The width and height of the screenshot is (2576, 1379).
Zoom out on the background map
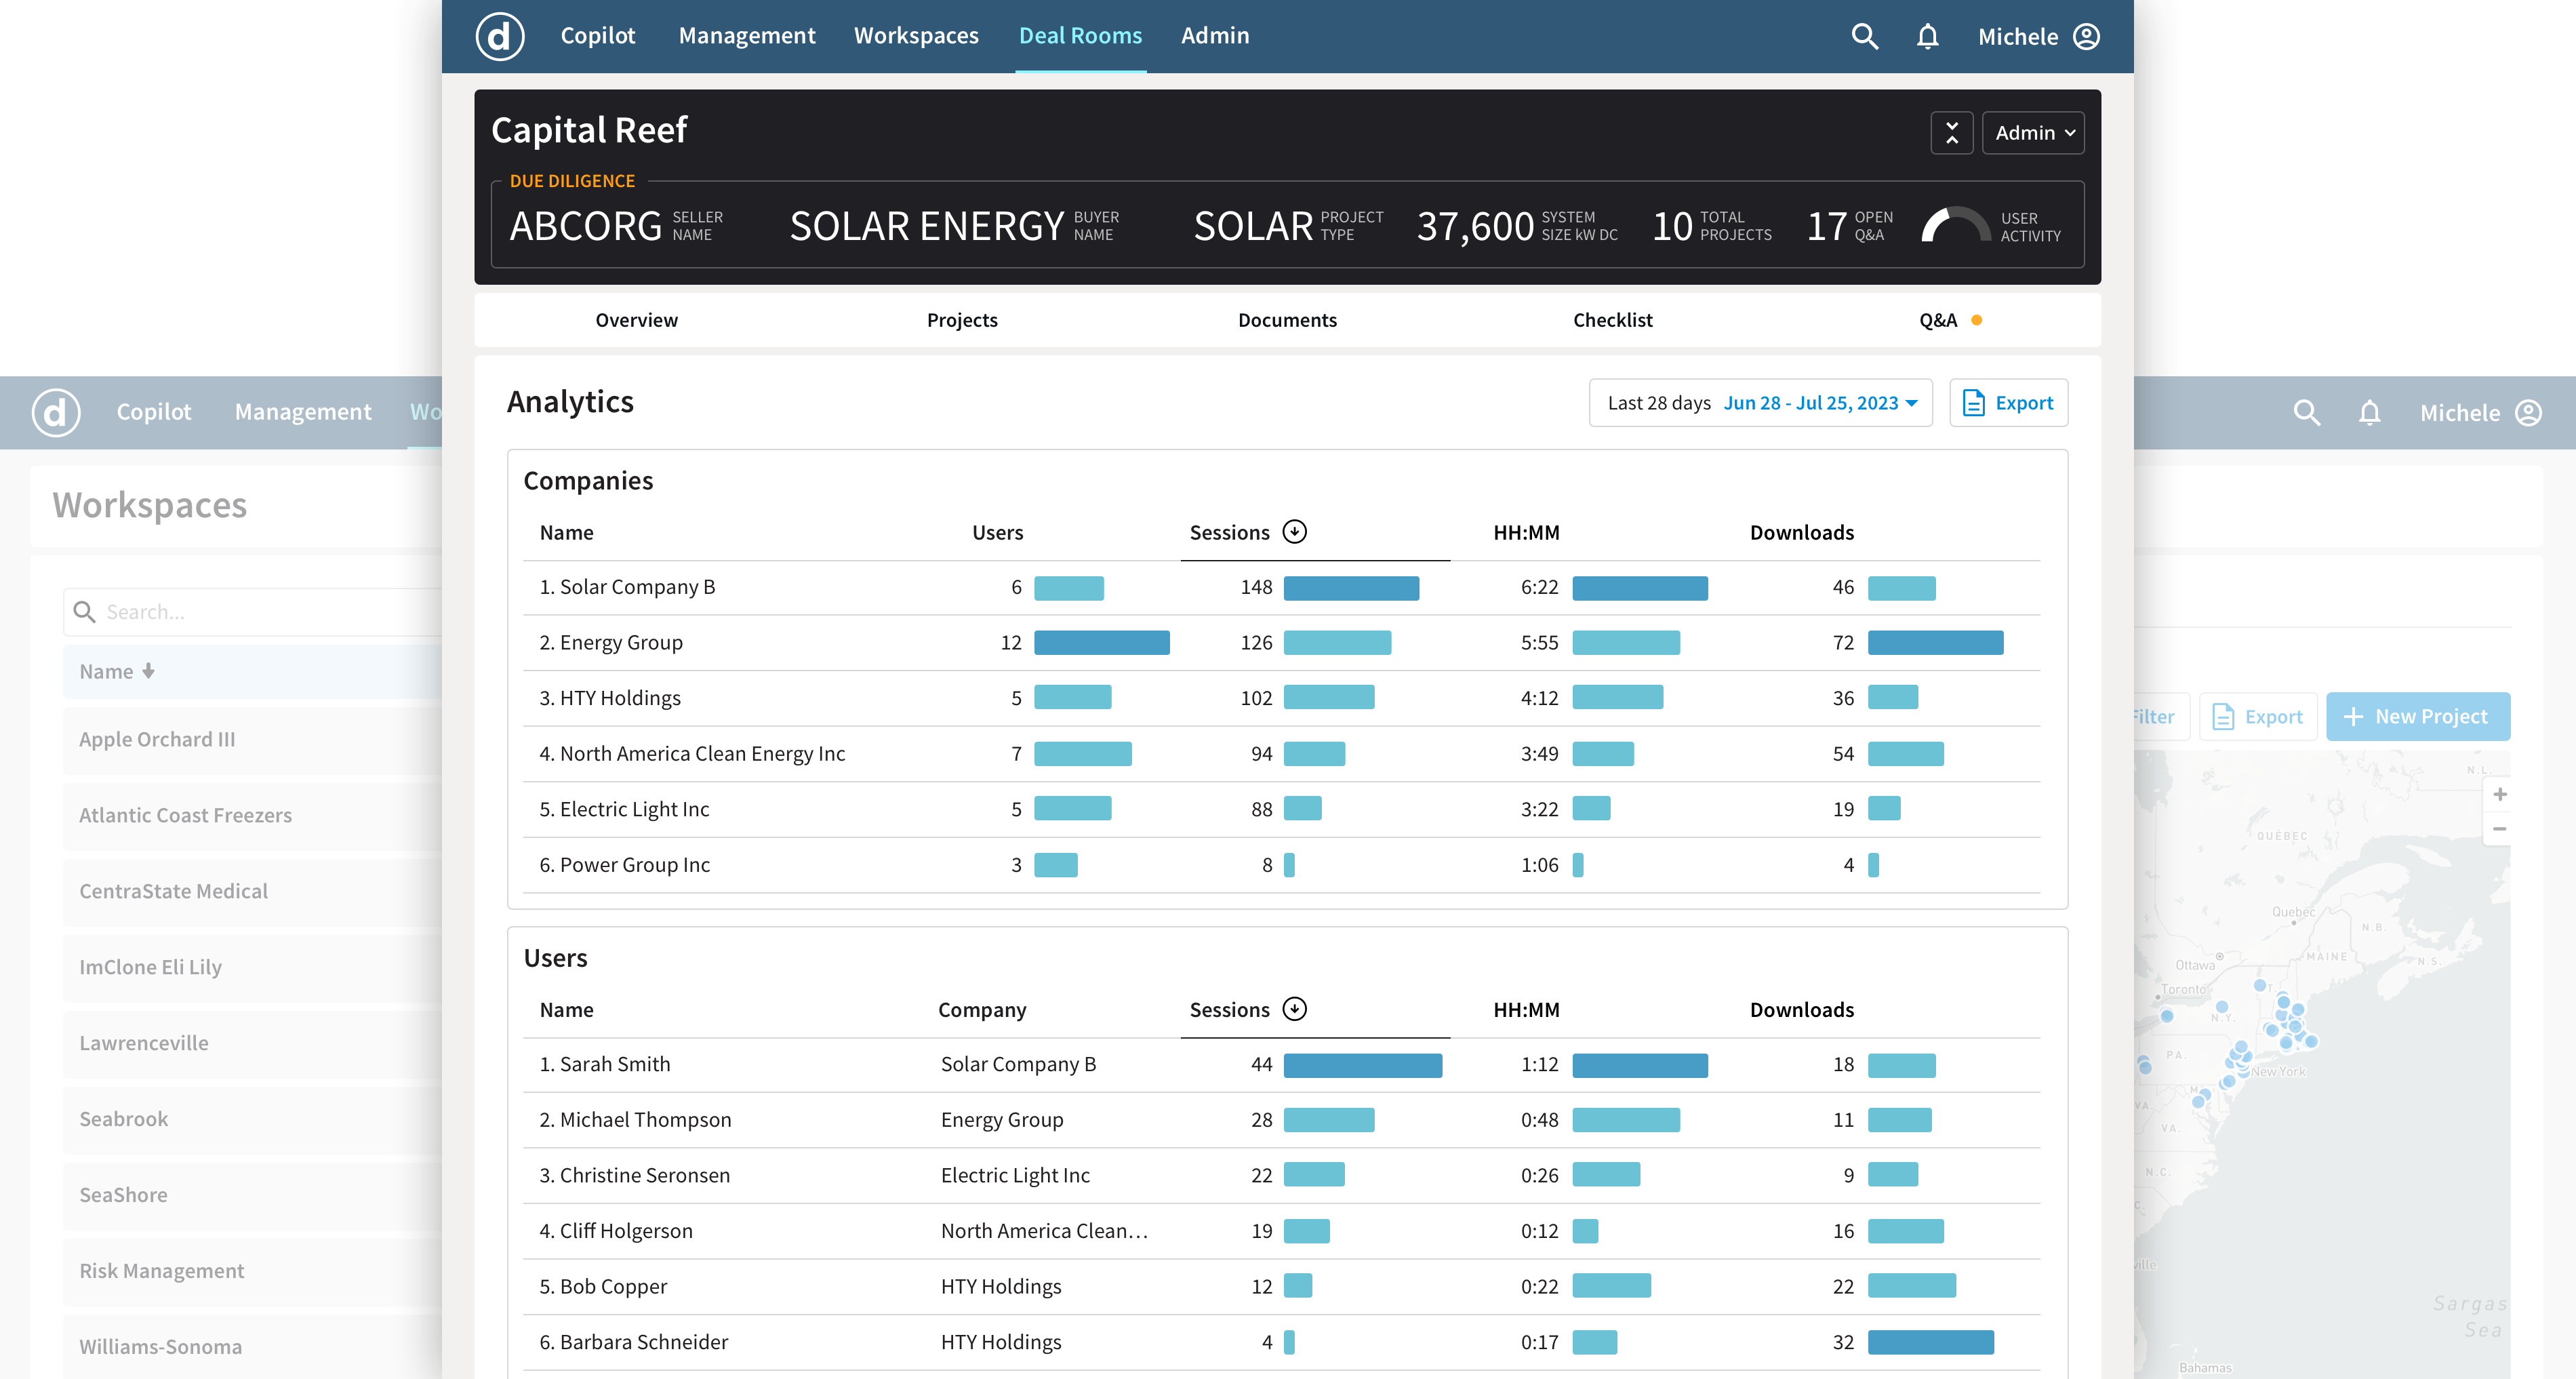click(x=2499, y=829)
